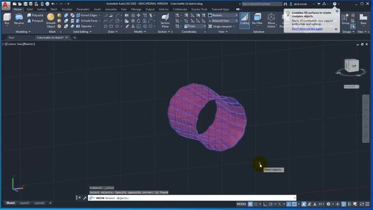Choose the Polysolid tool
Screen dimensions: 373x210
[35, 15]
